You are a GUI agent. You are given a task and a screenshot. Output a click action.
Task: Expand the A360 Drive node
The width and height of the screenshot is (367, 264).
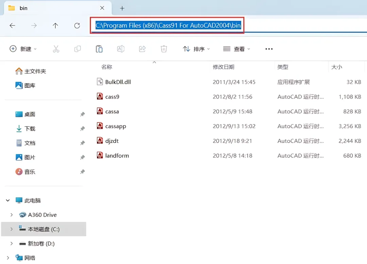click(x=12, y=215)
